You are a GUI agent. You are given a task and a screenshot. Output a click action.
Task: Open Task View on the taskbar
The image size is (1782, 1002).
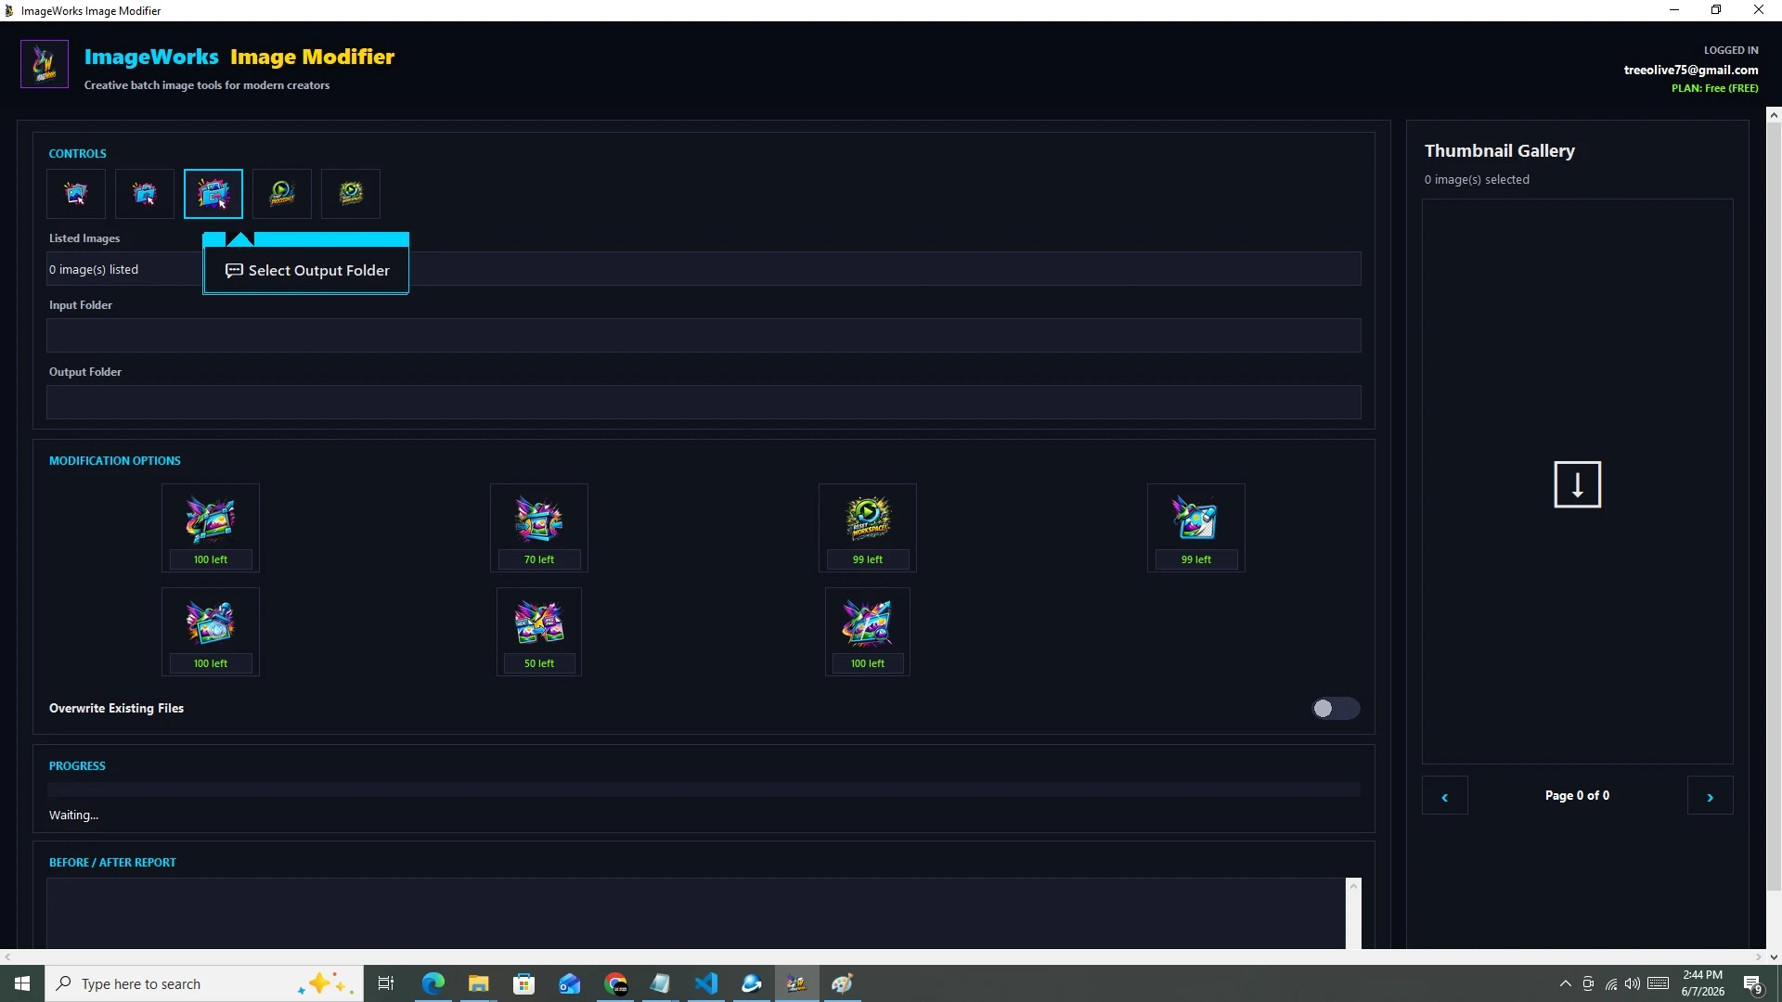[386, 983]
